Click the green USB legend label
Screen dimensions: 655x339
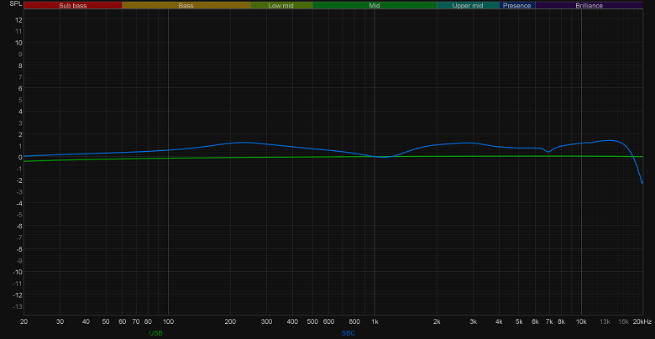tap(155, 333)
